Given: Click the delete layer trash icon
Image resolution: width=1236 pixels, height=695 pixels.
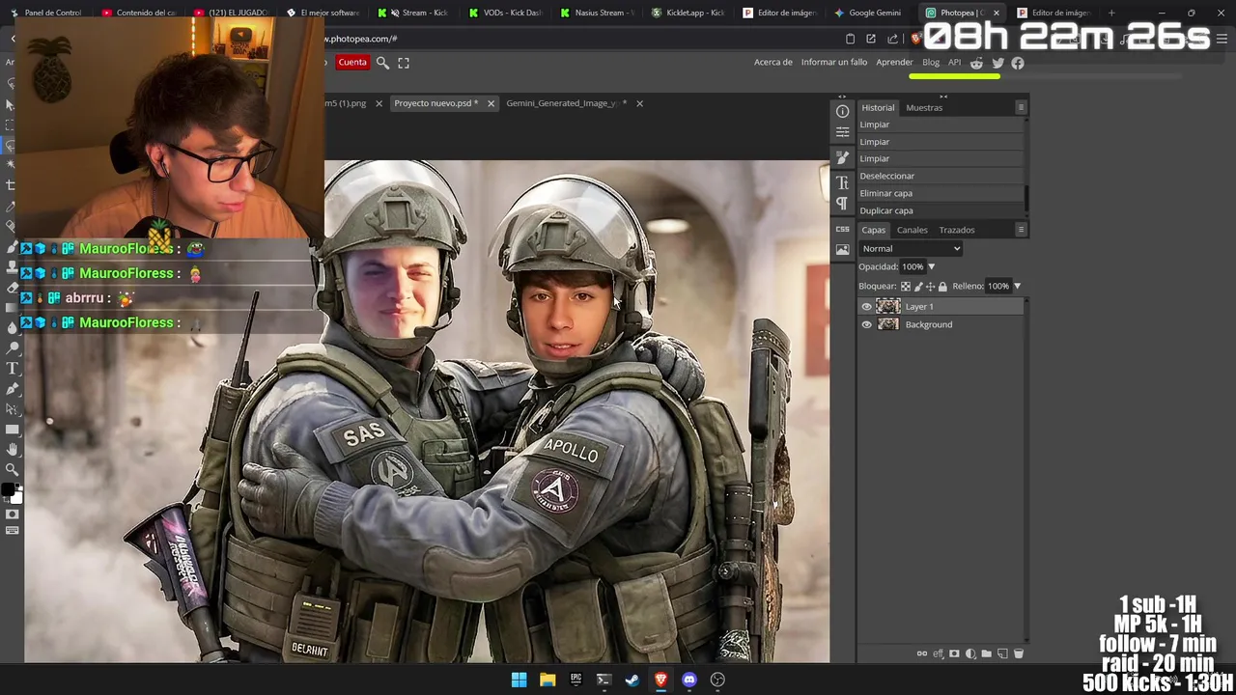Looking at the screenshot, I should [1019, 653].
